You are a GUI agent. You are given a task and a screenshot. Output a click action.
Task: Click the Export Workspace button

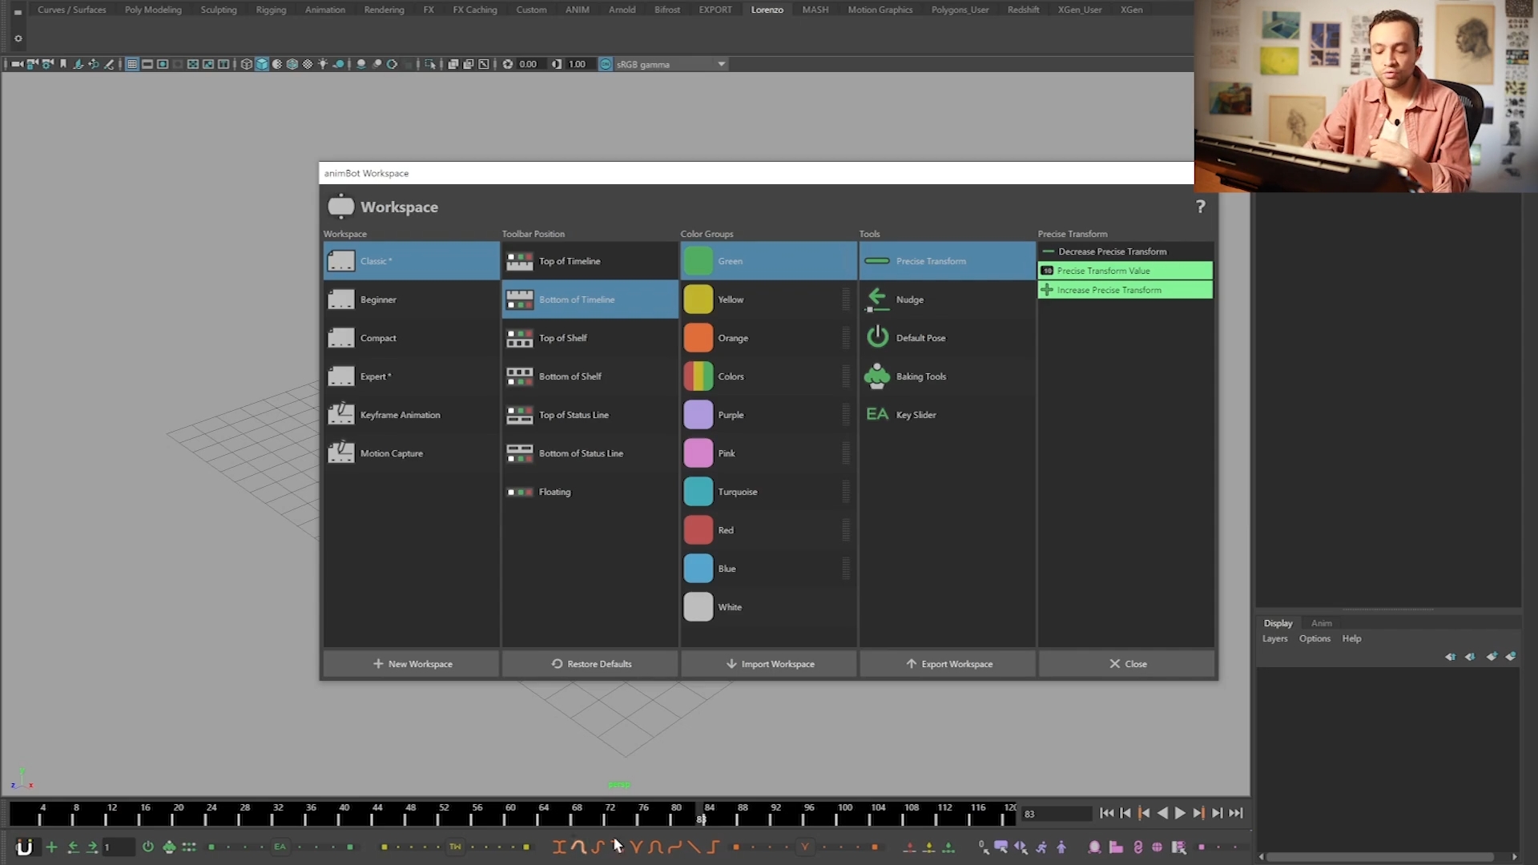pyautogui.click(x=948, y=664)
